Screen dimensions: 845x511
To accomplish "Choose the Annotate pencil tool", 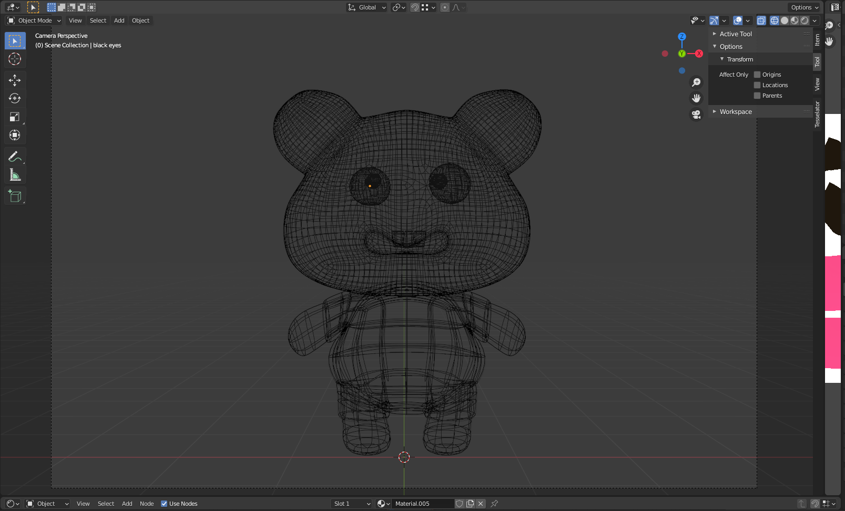I will coord(15,157).
